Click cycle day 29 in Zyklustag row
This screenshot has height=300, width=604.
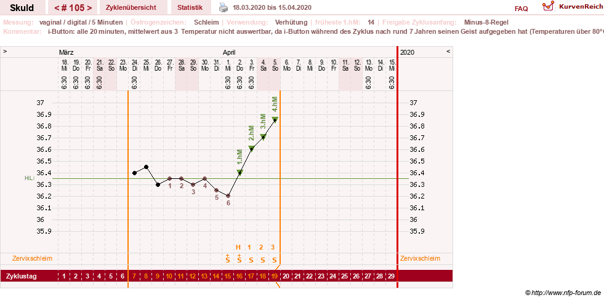click(x=392, y=276)
